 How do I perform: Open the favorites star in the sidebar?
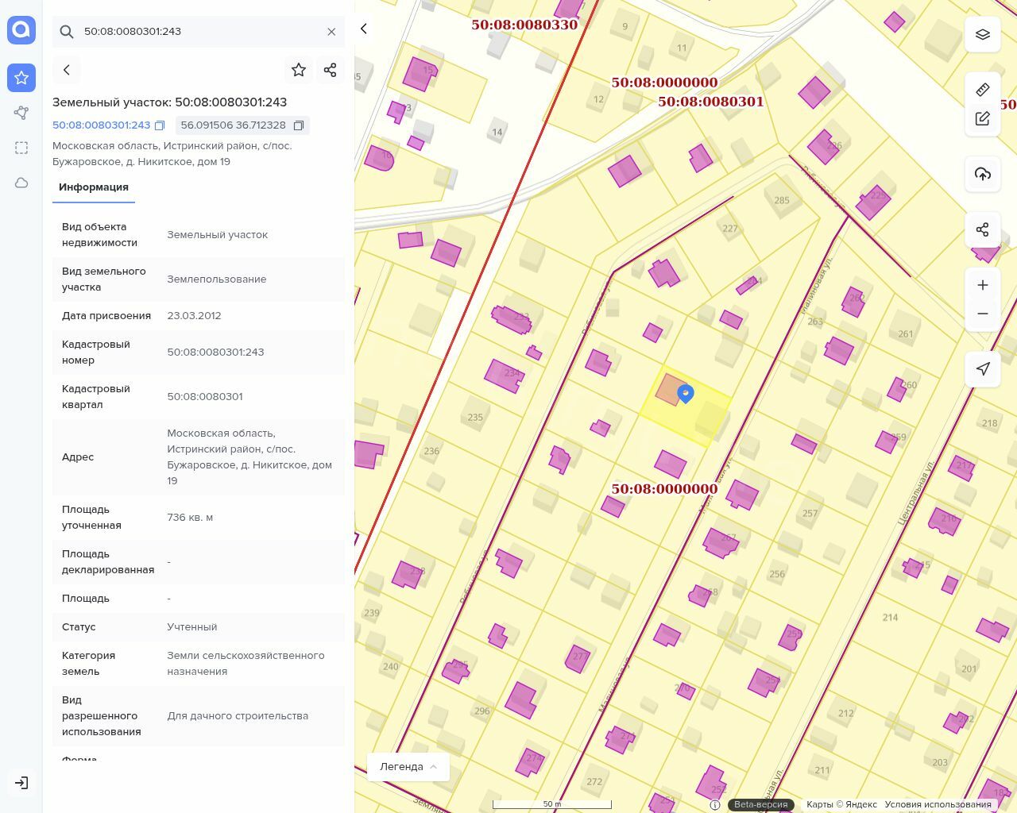pos(21,78)
